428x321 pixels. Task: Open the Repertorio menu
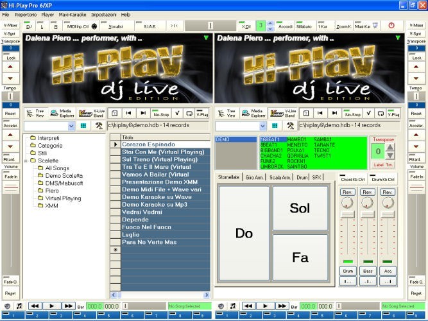[26, 15]
